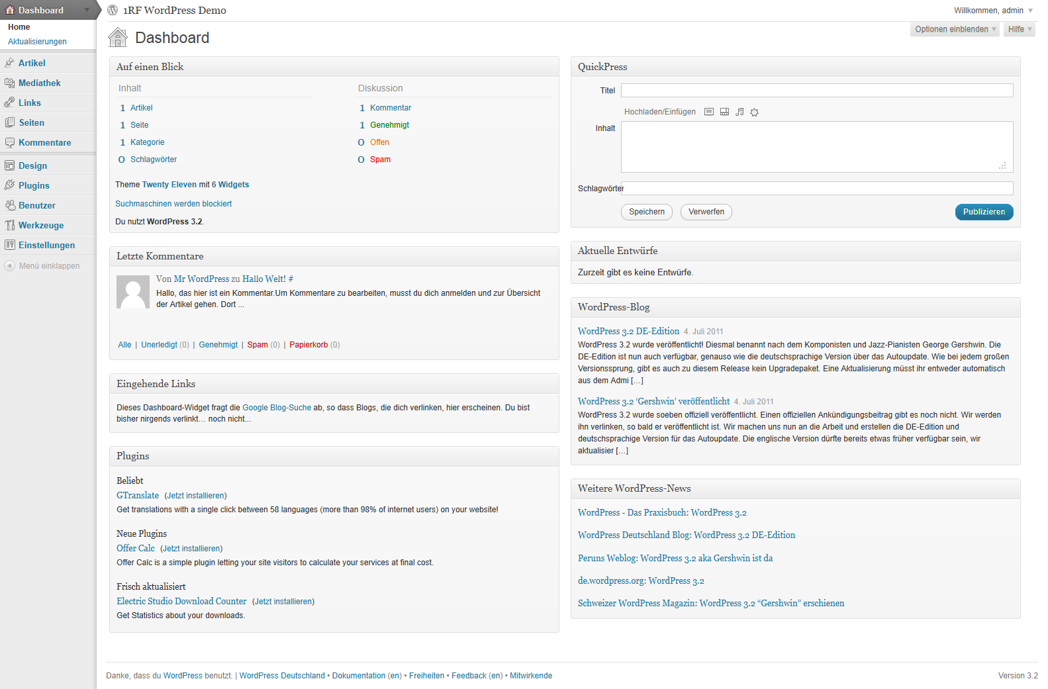Open the Artikel menu
Screen dimensions: 1048x689
click(x=32, y=63)
